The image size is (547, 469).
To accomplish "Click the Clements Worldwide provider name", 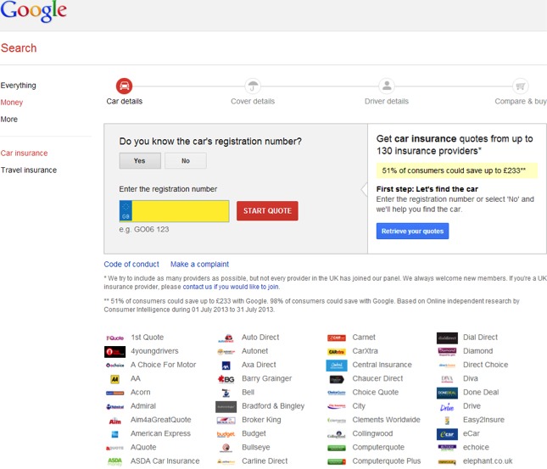I will 386,420.
